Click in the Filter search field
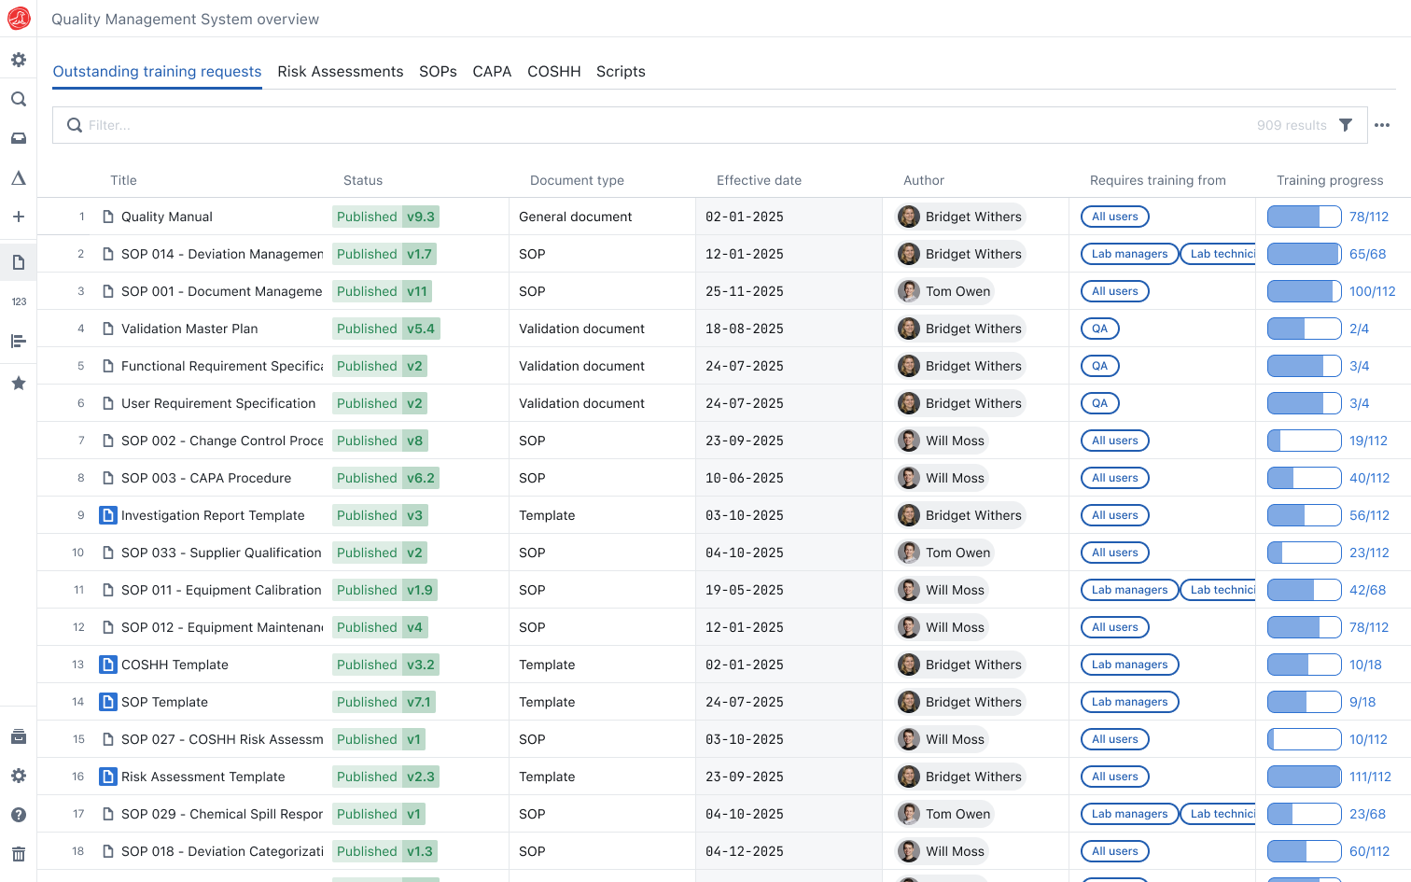This screenshot has width=1411, height=882. coord(653,125)
